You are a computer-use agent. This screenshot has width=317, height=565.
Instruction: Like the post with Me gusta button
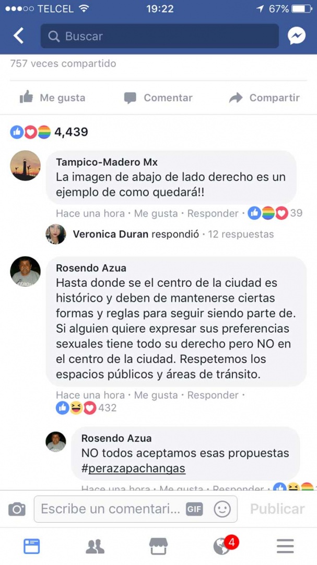click(x=53, y=97)
